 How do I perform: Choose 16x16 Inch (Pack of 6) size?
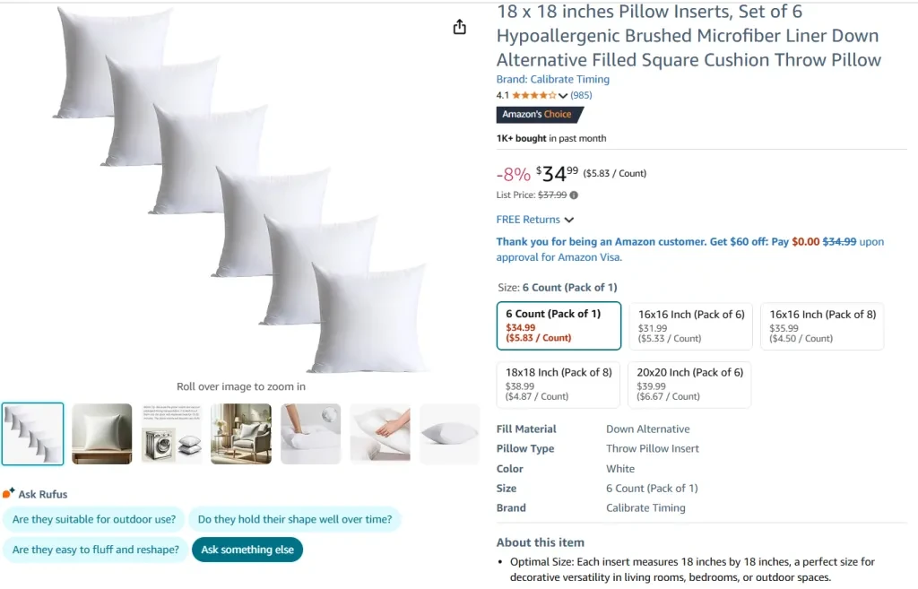pyautogui.click(x=691, y=325)
